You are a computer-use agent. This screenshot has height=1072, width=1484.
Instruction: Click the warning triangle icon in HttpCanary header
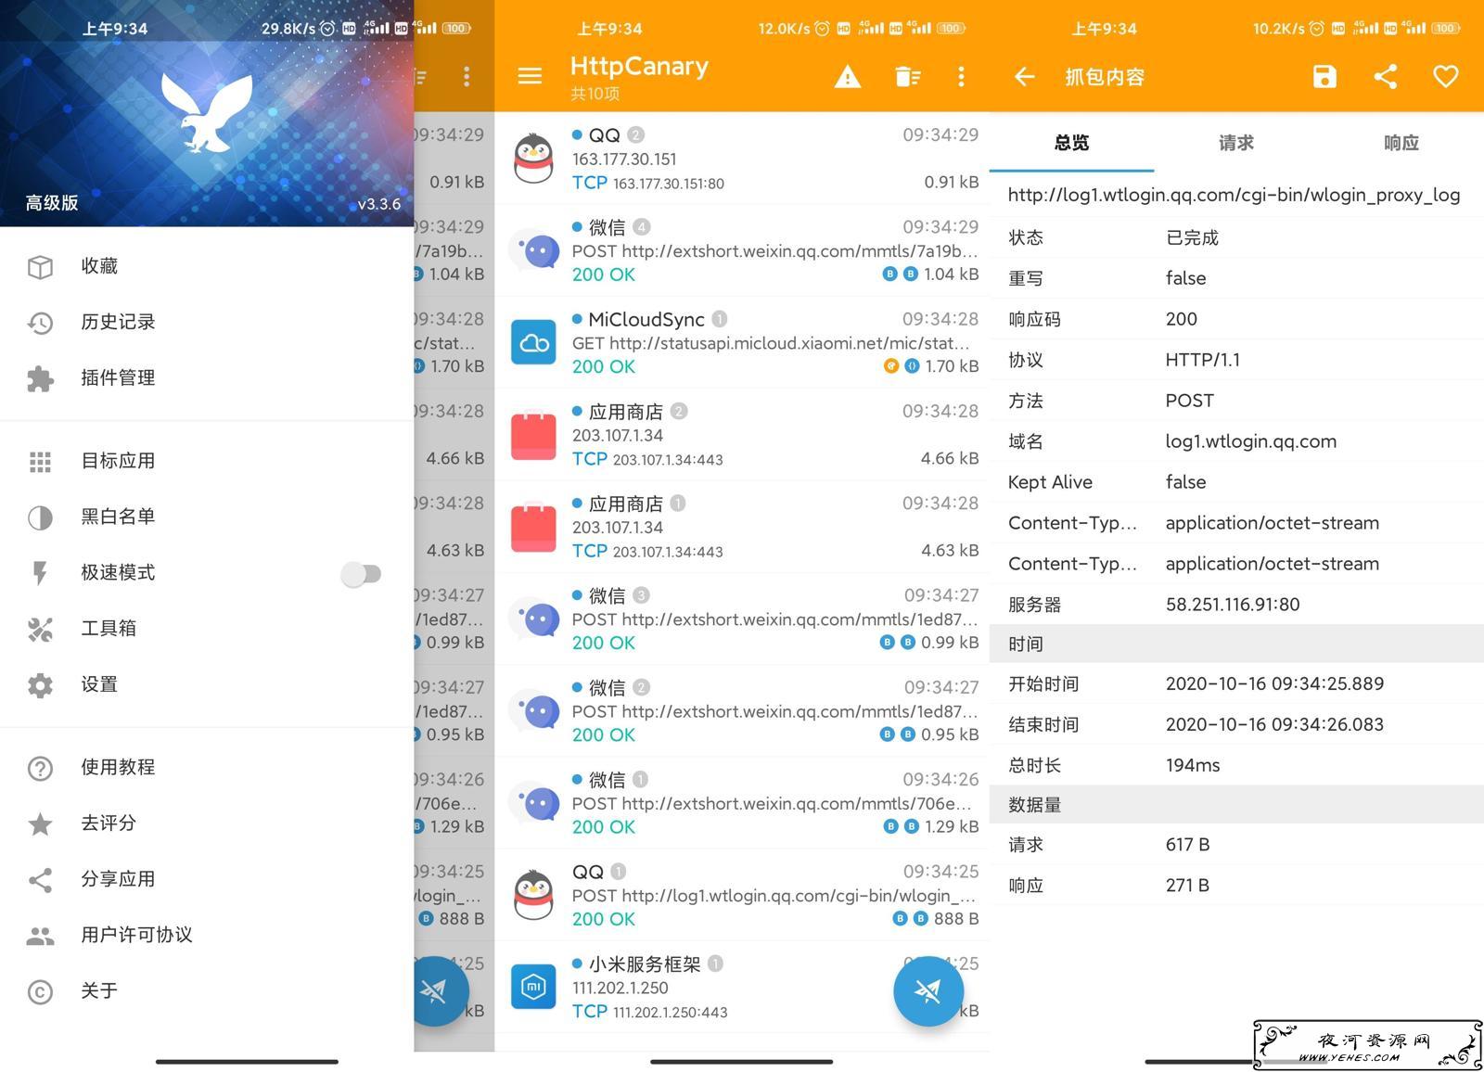pyautogui.click(x=847, y=77)
